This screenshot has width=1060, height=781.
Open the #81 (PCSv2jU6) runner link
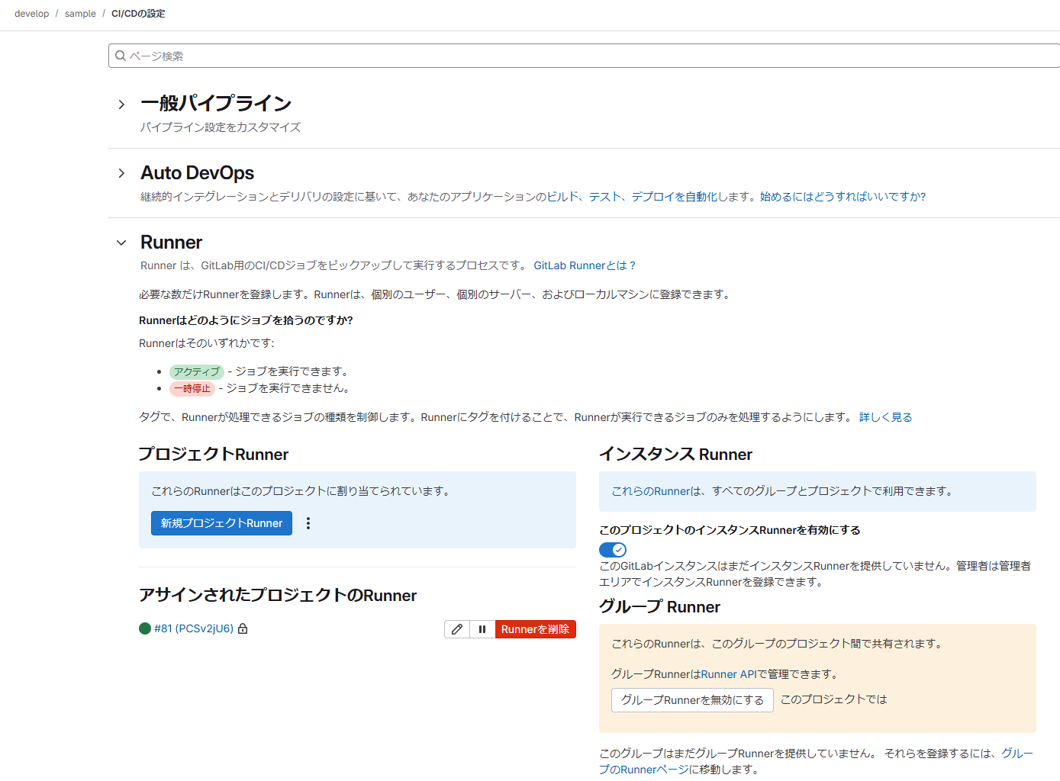(x=192, y=628)
